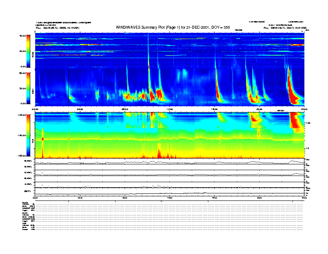The image size is (328, 254).
Task: Select the RAD1 panel color scale bar
Action: [28, 88]
